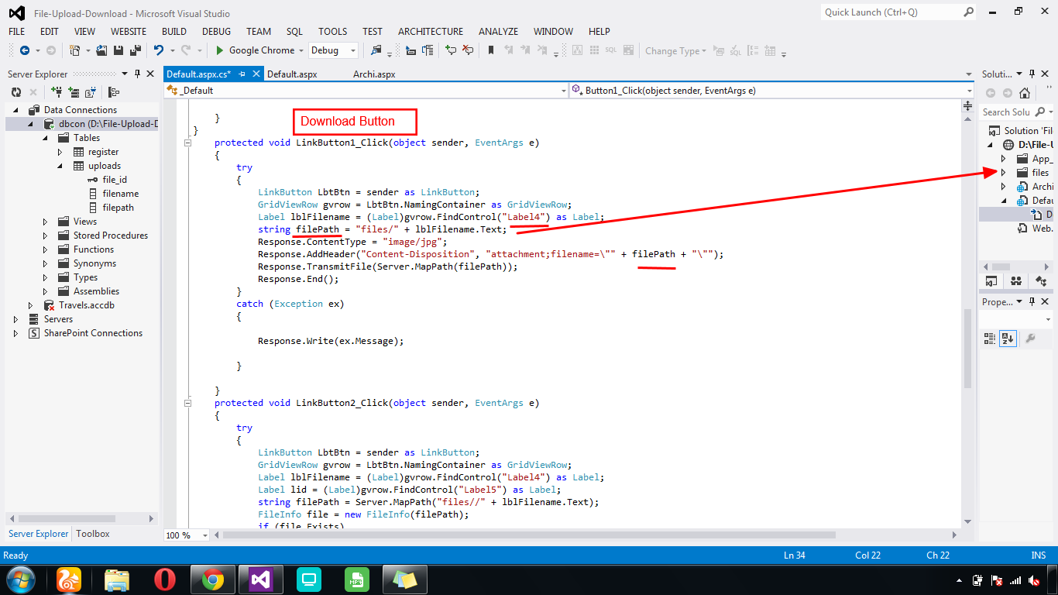Select the filepath column under uploads
This screenshot has height=595, width=1058.
tap(118, 208)
